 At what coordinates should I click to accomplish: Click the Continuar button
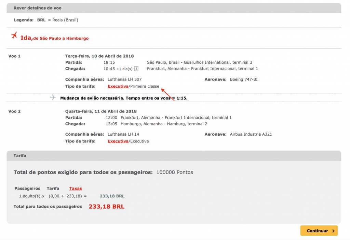(x=319, y=231)
